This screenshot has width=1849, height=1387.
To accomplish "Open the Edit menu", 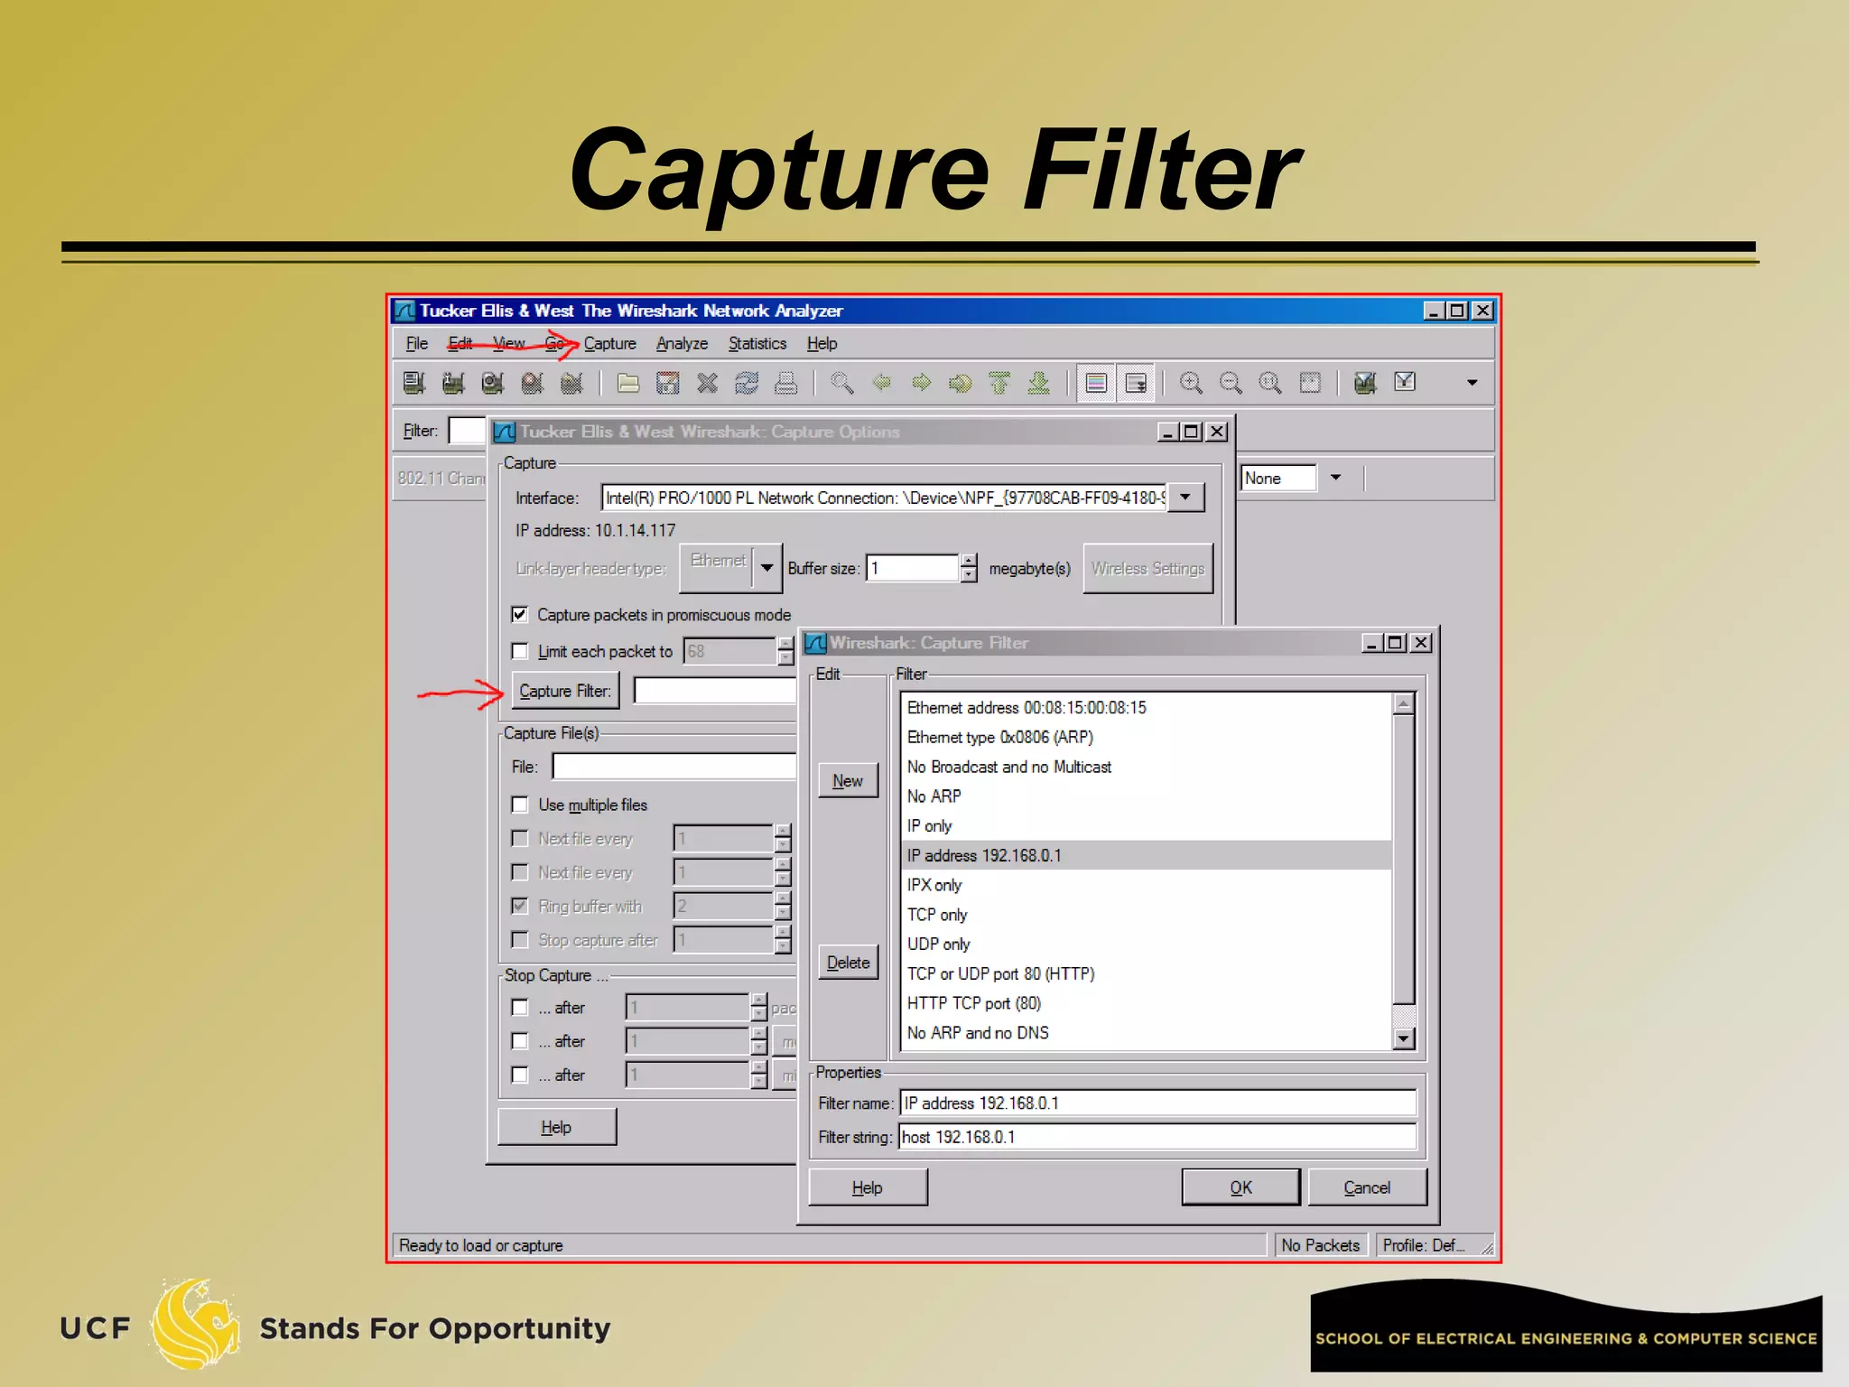I will click(x=460, y=344).
